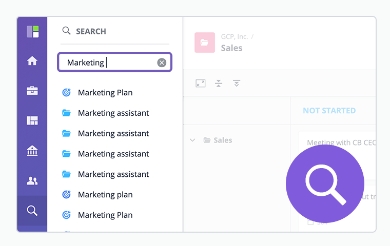Clear the Marketing search text with the X button

[x=162, y=63]
